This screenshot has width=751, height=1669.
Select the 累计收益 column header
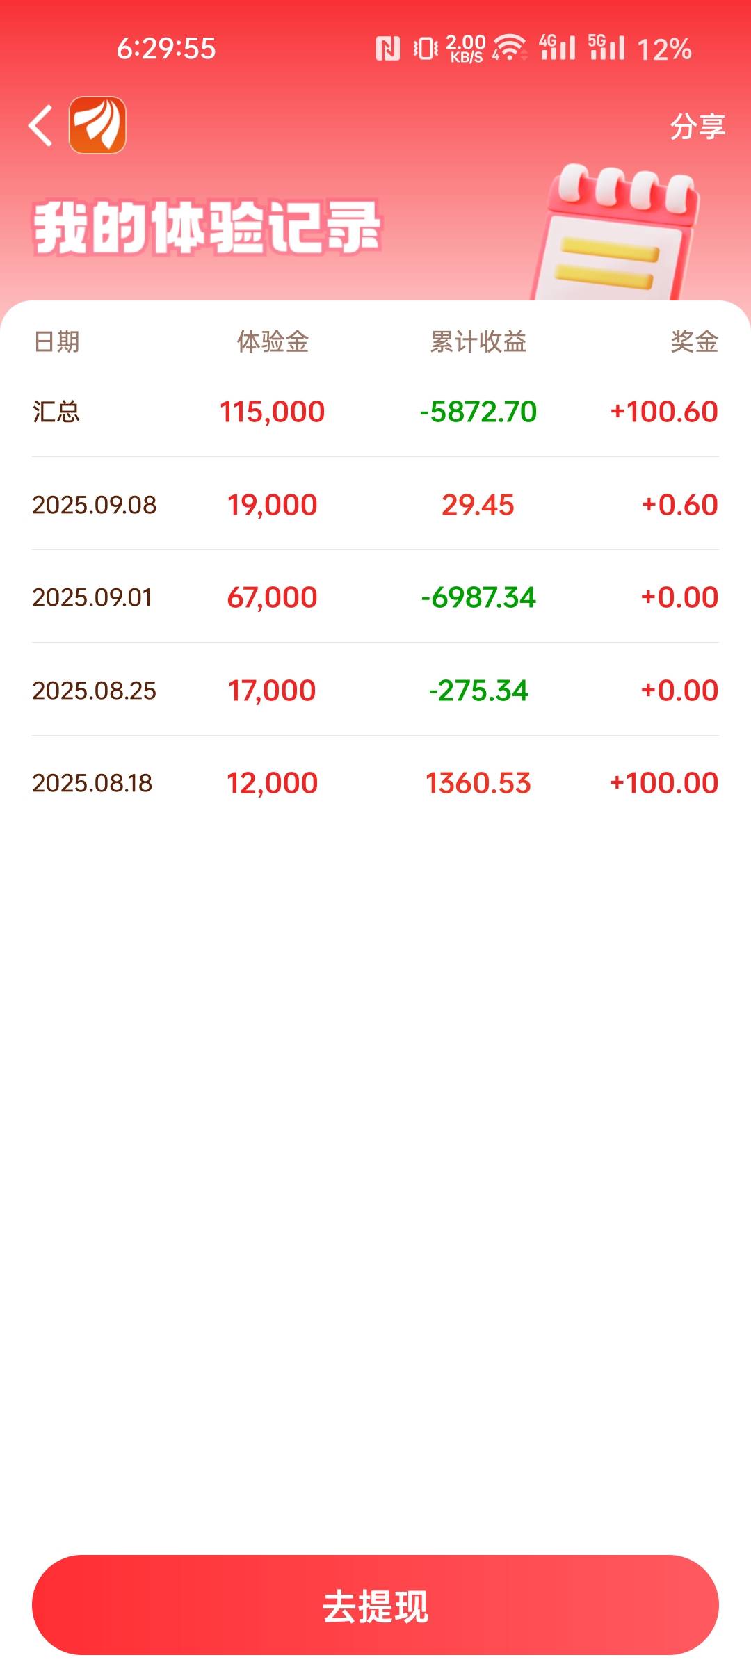[478, 341]
